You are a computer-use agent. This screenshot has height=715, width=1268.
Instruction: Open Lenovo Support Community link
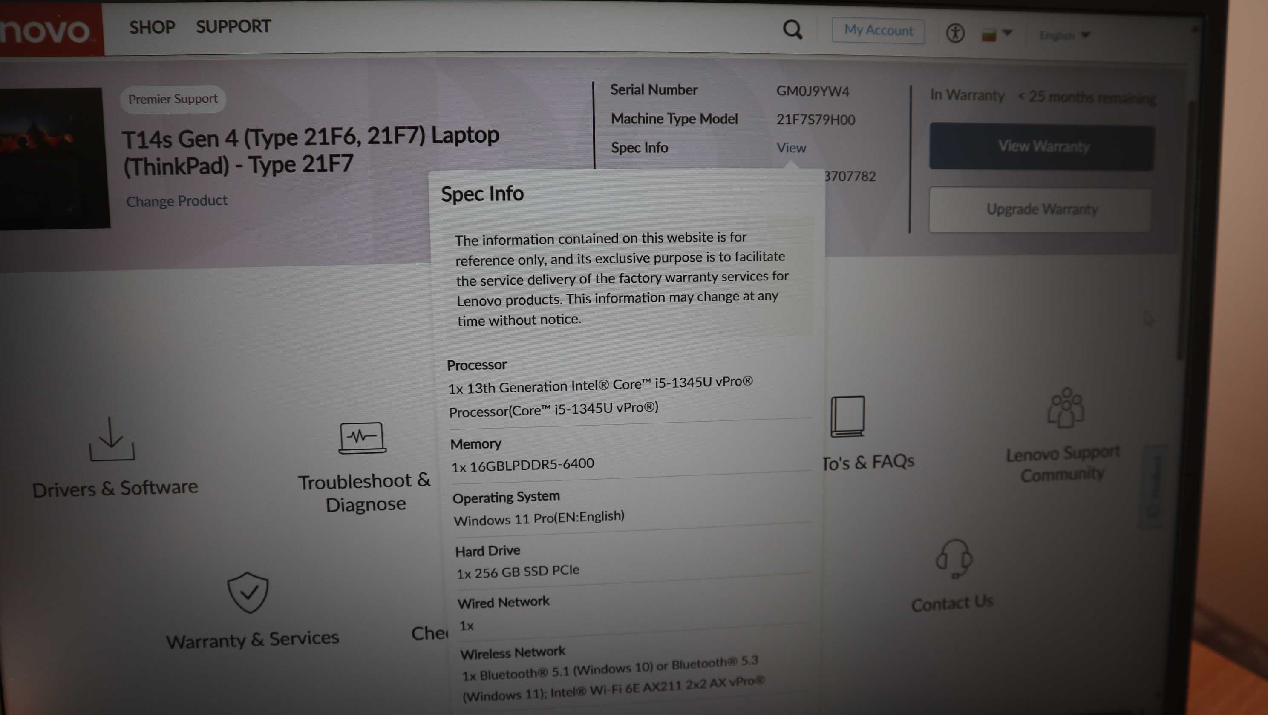[x=1063, y=464]
